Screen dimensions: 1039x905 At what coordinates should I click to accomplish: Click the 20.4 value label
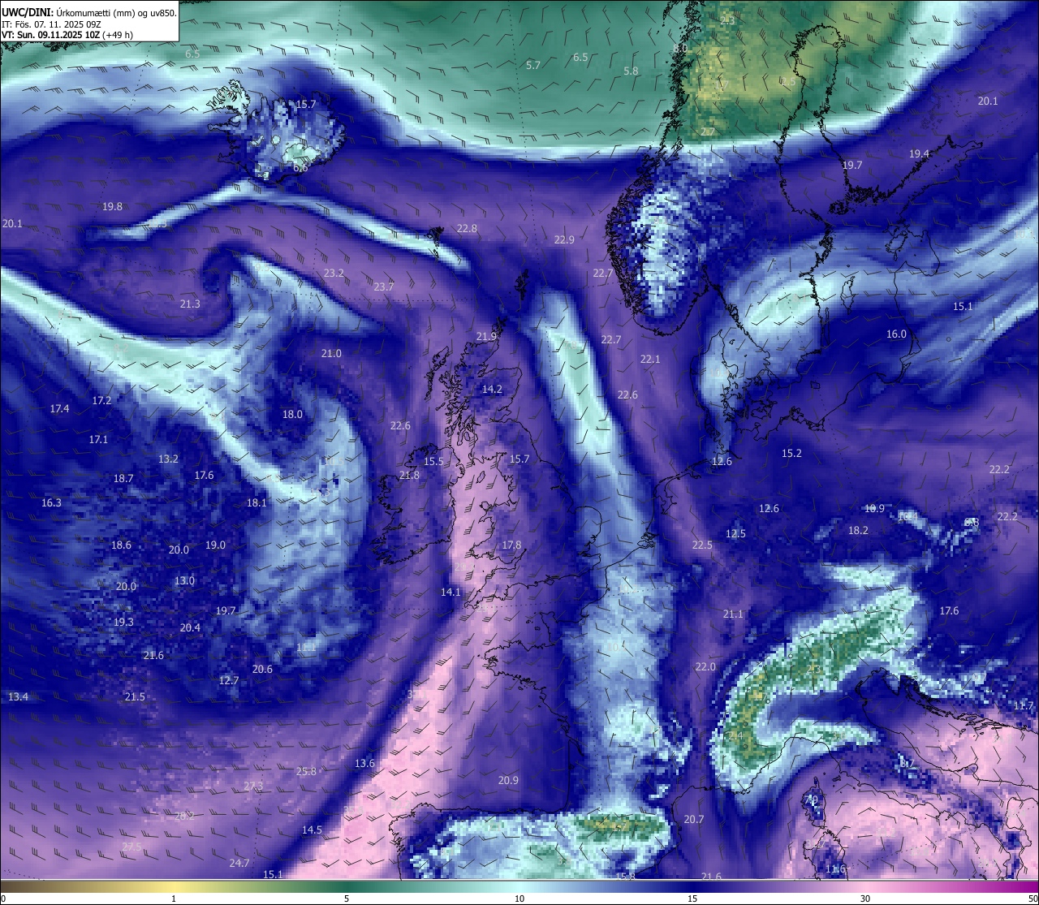[x=190, y=628]
